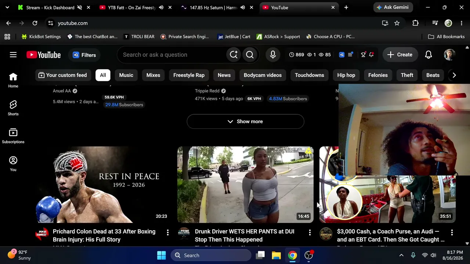Select the All filter chip
The height and width of the screenshot is (264, 470).
(x=103, y=75)
